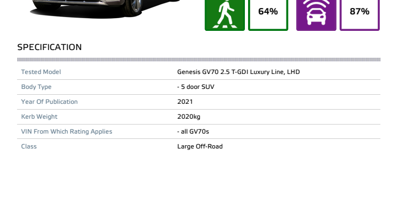Image resolution: width=398 pixels, height=223 pixels.
Task: Click the purple safety assist car icon
Action: [x=316, y=15]
